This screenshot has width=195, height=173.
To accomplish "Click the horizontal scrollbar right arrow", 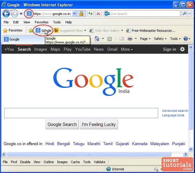I will click(186, 154).
